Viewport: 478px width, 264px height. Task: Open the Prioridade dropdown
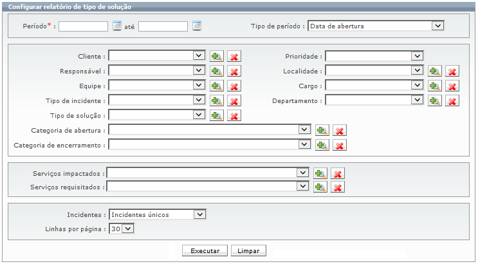(x=374, y=56)
